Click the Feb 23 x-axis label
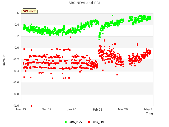This screenshot has width=169, height=127. click(x=97, y=110)
